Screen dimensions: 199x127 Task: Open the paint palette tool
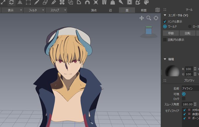click(x=146, y=2)
